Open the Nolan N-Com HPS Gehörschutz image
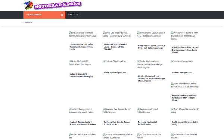 click(80, 63)
